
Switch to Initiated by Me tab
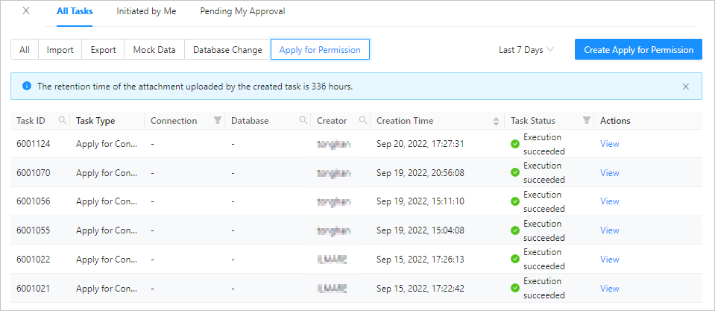[145, 11]
